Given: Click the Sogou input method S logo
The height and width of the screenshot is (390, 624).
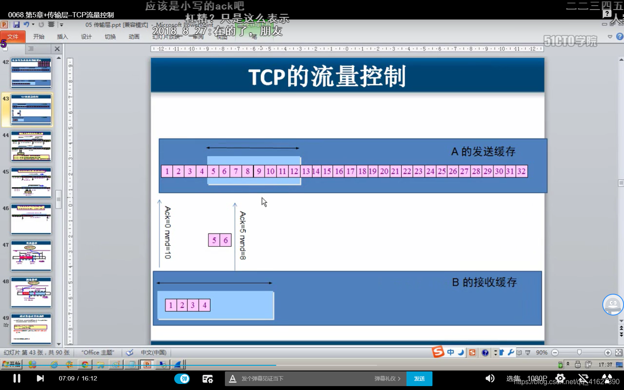Looking at the screenshot, I should (x=438, y=351).
